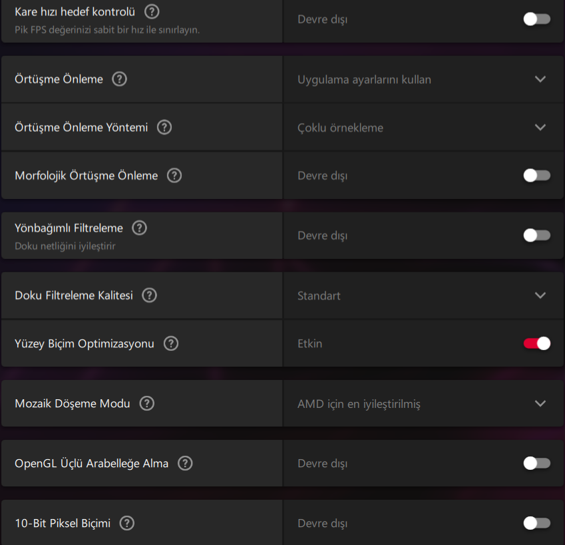Turn on Morfolojik Örtüşme Önleme switch
This screenshot has width=565, height=545.
pos(536,176)
